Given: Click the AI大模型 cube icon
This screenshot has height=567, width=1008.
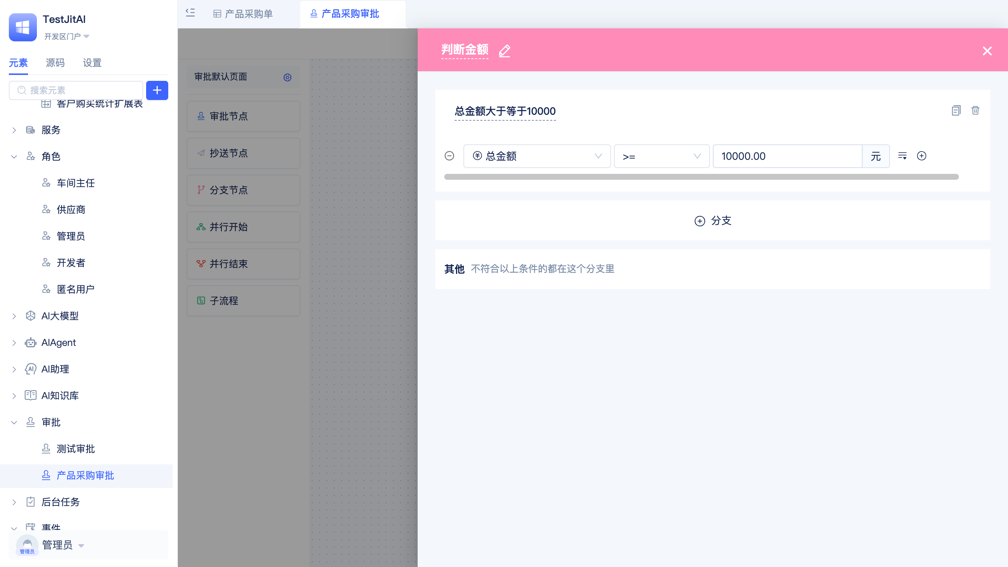Looking at the screenshot, I should click(31, 316).
